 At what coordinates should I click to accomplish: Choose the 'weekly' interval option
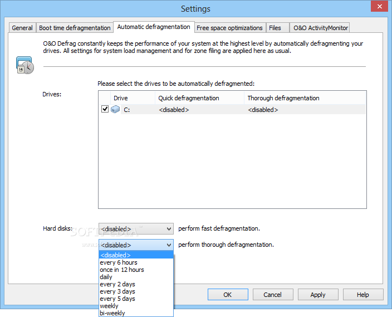136,306
